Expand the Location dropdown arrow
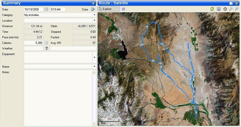This screenshot has height=127, width=241. coord(94,20)
